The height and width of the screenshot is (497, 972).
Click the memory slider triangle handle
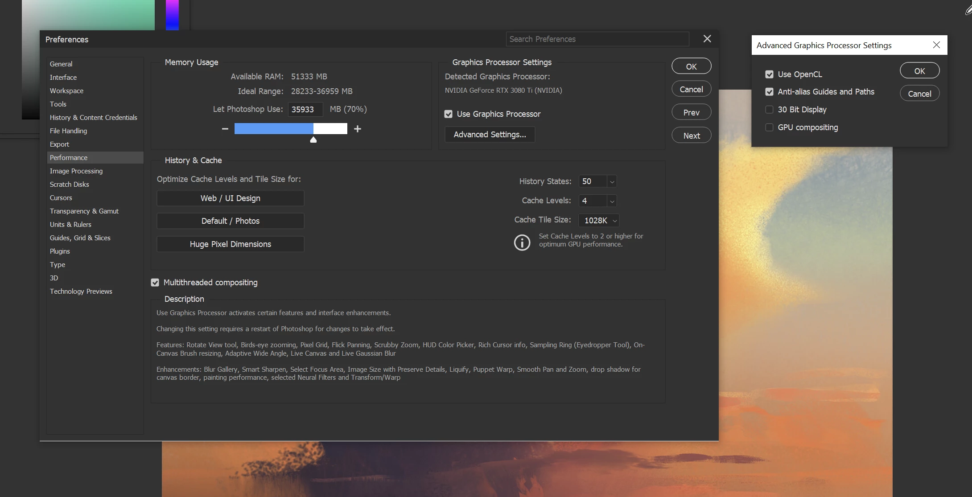313,140
